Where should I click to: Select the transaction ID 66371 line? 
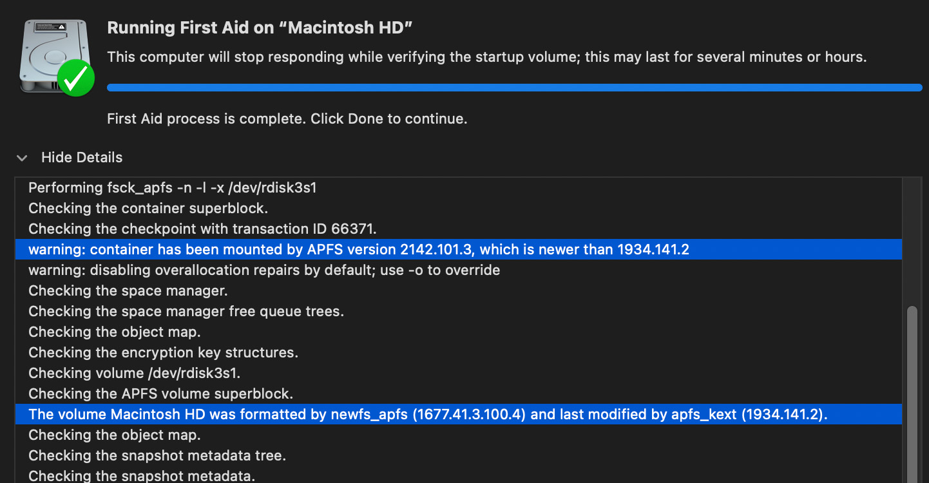(x=202, y=229)
